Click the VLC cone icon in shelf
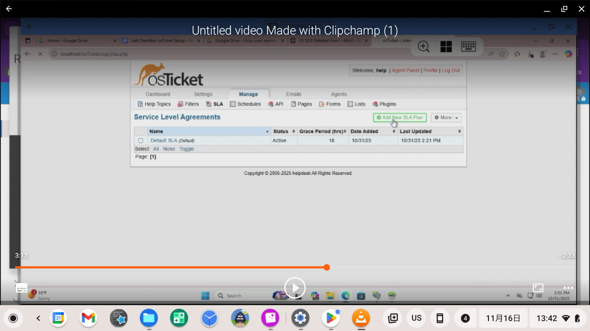 tap(361, 318)
